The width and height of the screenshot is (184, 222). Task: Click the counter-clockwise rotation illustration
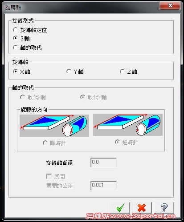pyautogui.click(x=128, y=125)
